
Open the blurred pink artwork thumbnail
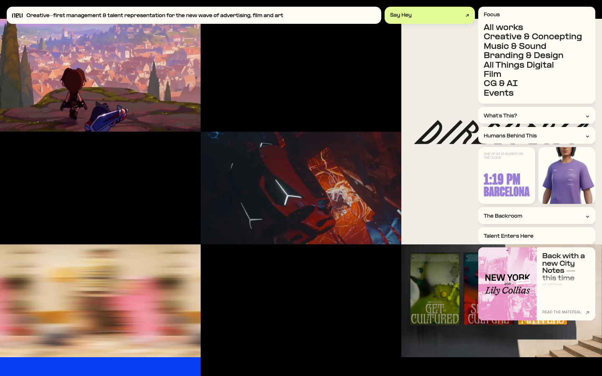coord(100,301)
